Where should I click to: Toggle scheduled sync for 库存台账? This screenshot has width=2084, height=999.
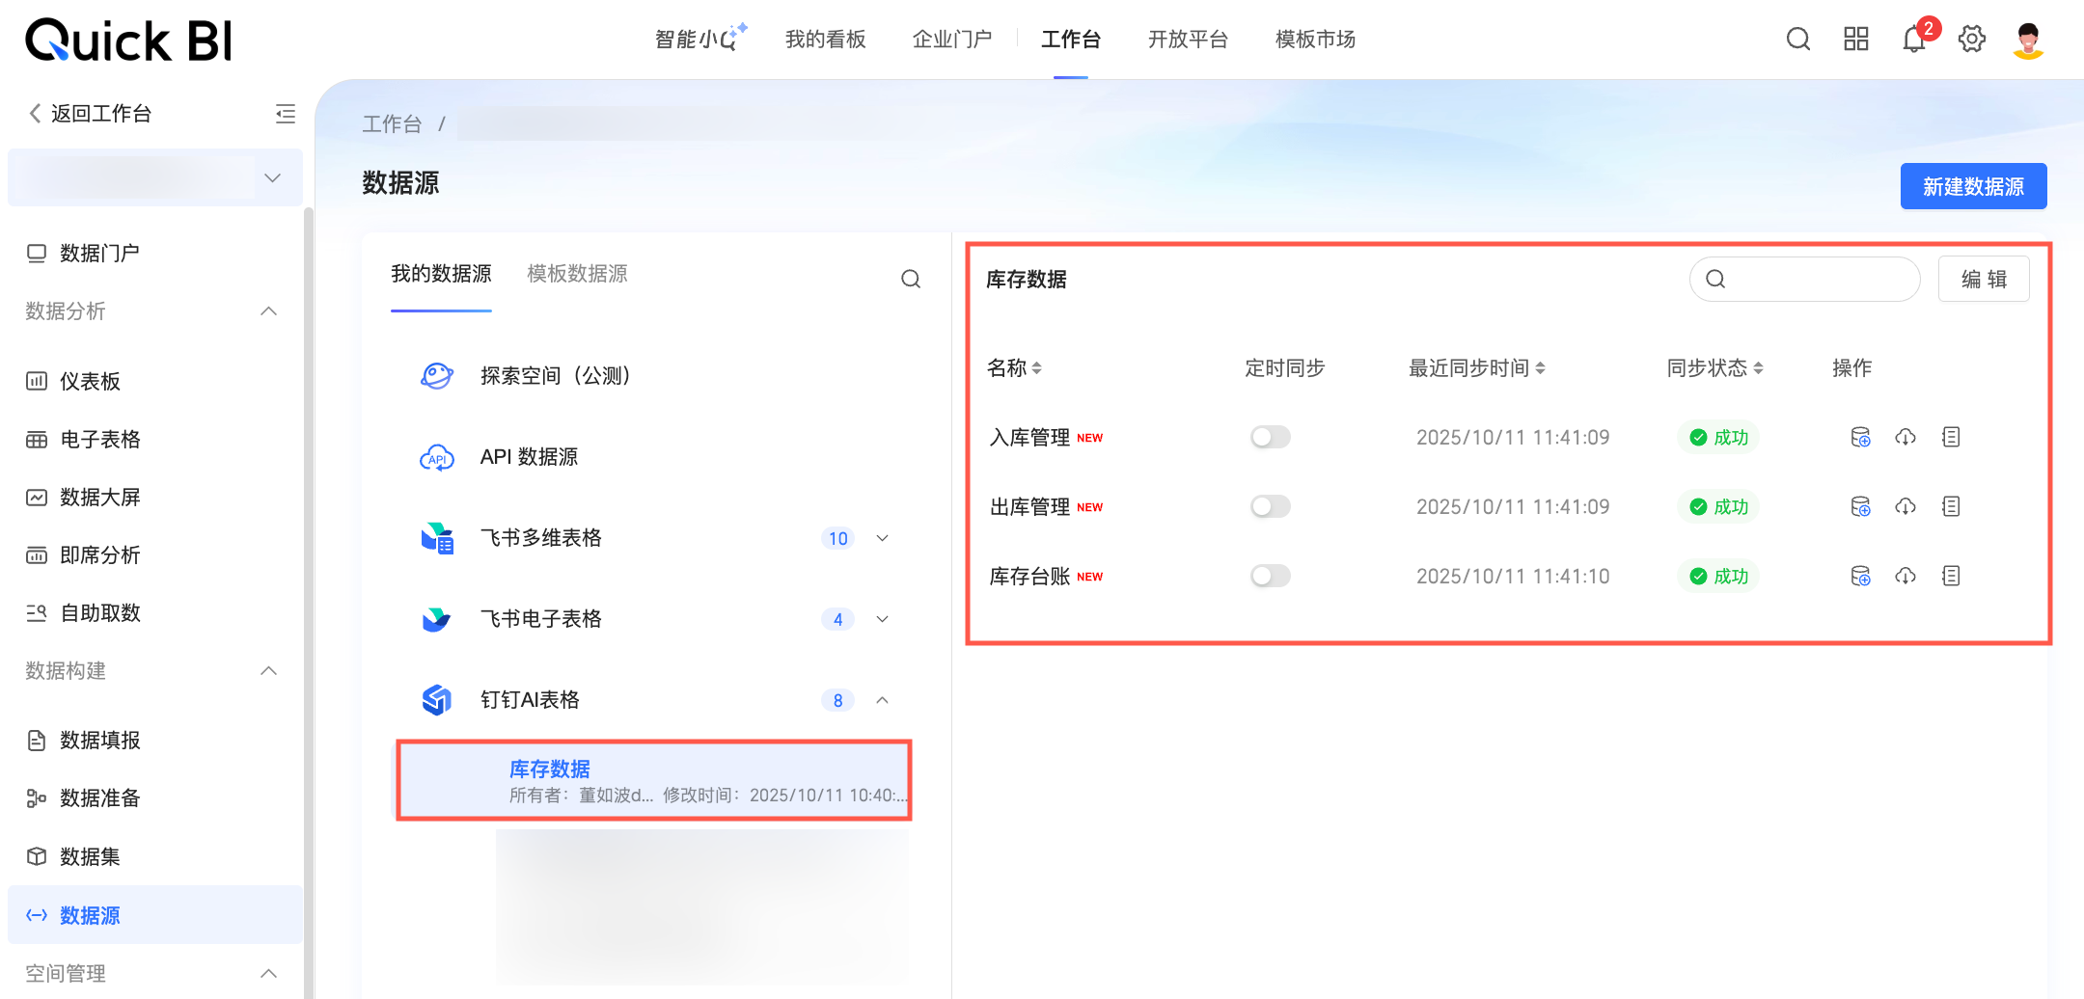coord(1270,576)
